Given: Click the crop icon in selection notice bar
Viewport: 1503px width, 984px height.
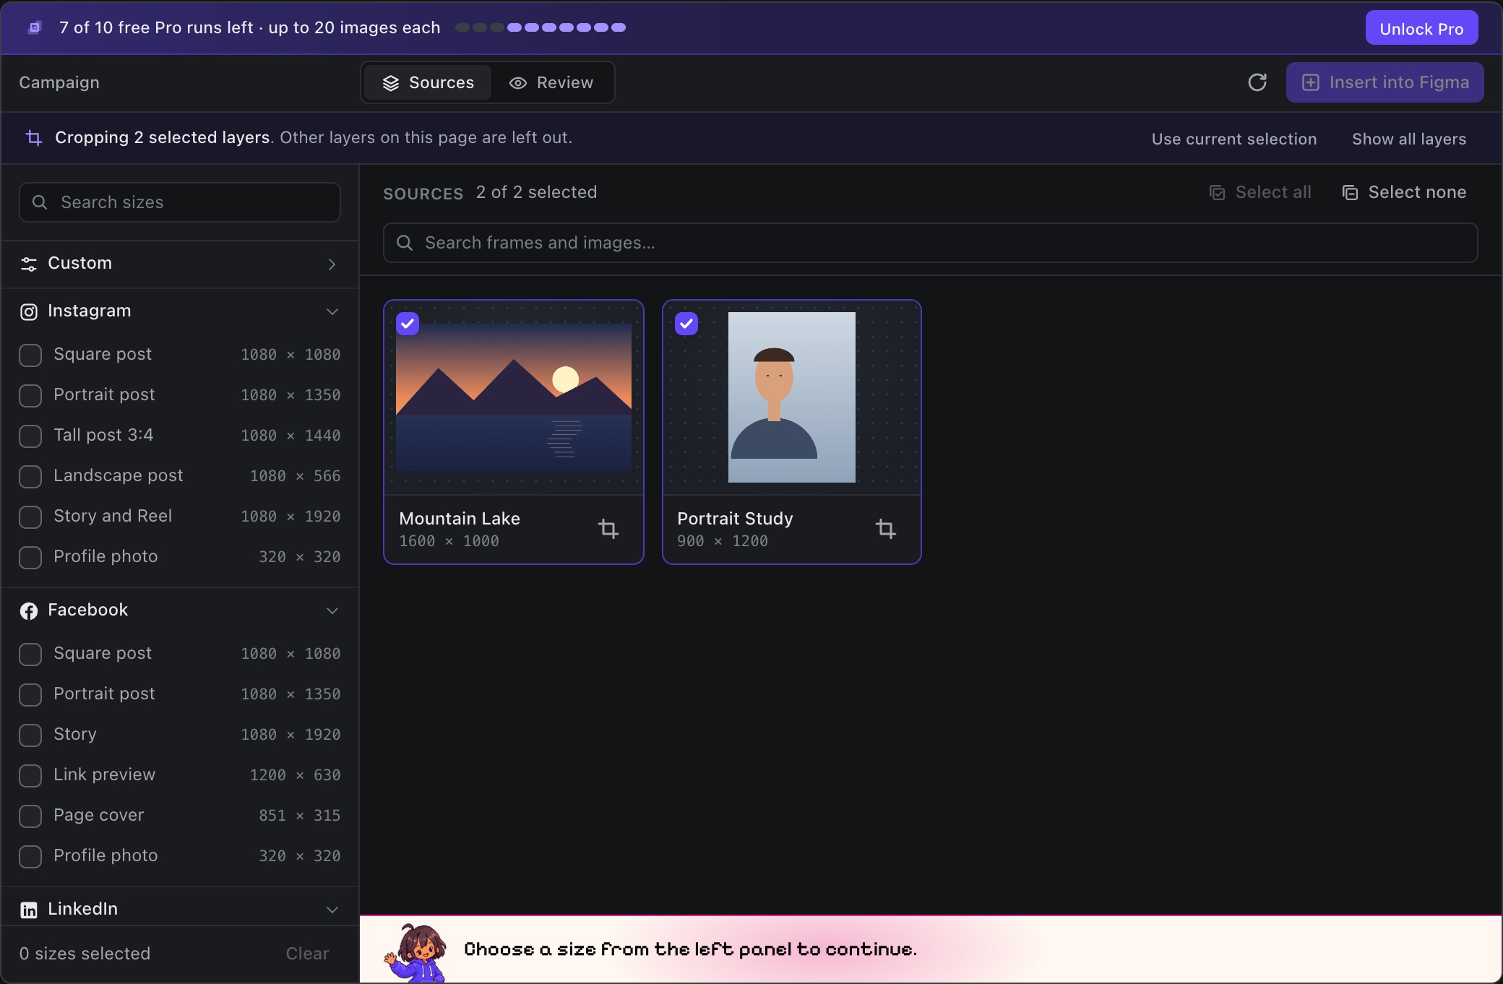Looking at the screenshot, I should (34, 137).
